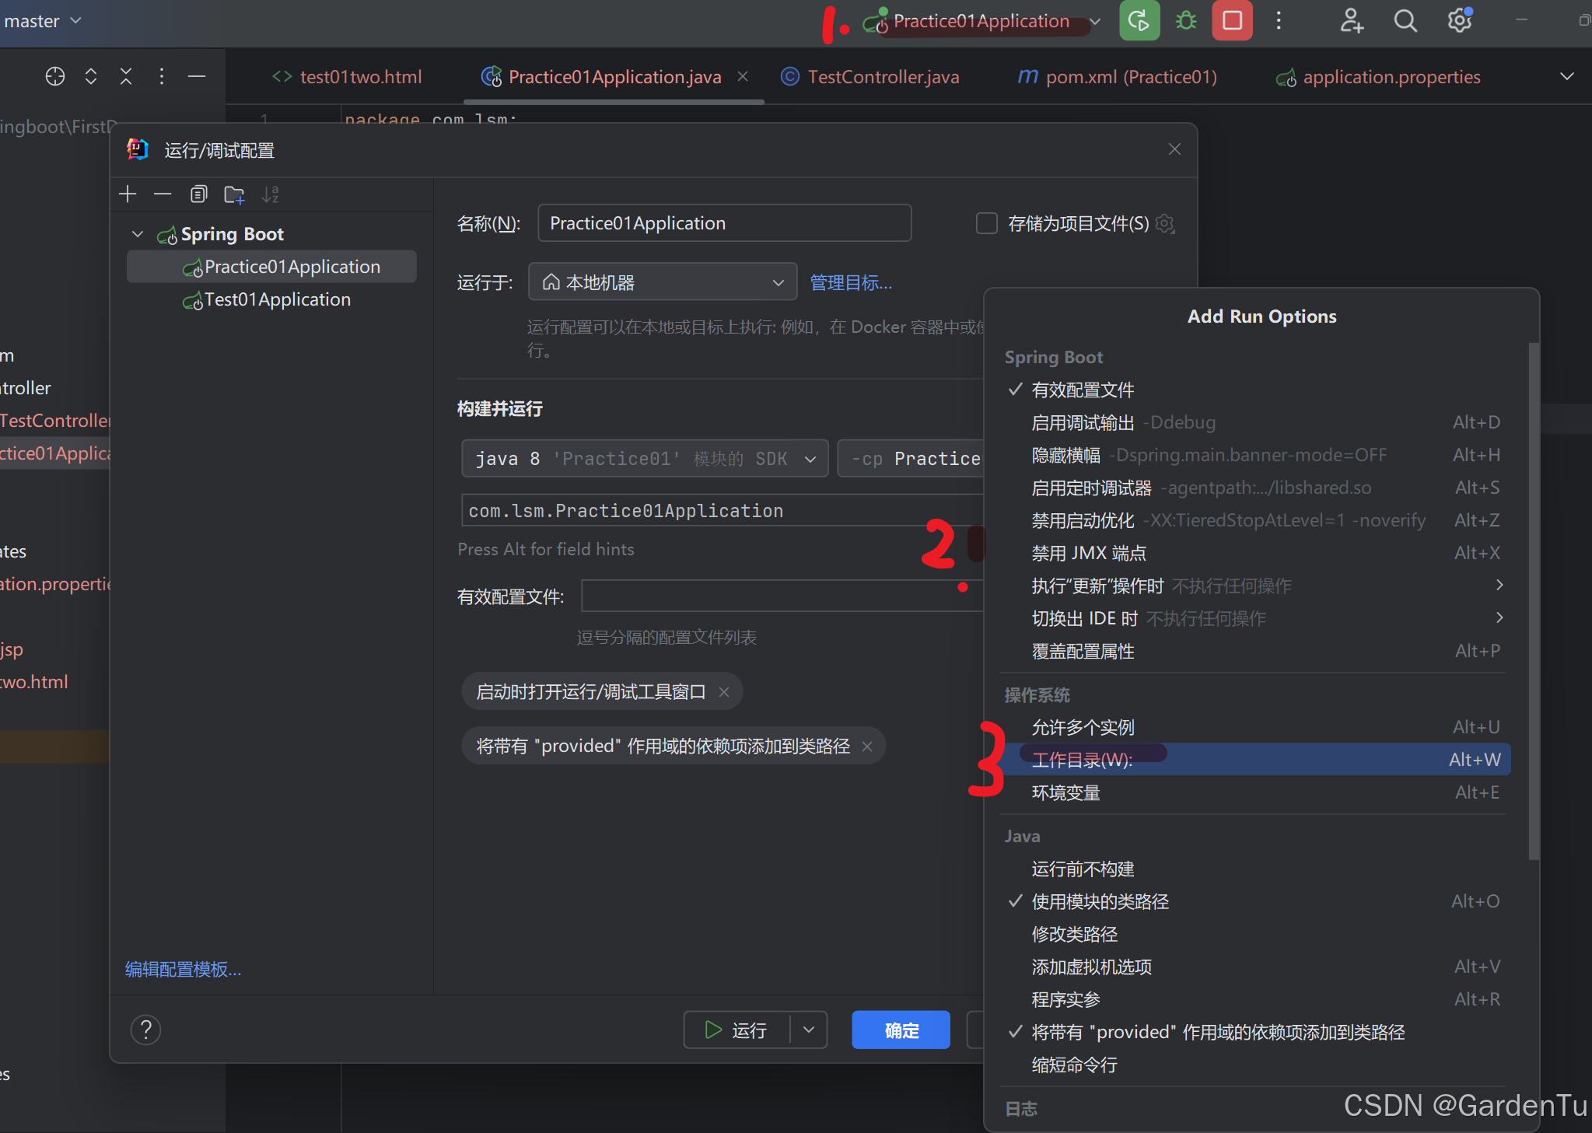Screen dimensions: 1592x1133
Task: Click the new folder icon in the config toolbar
Action: tap(234, 194)
